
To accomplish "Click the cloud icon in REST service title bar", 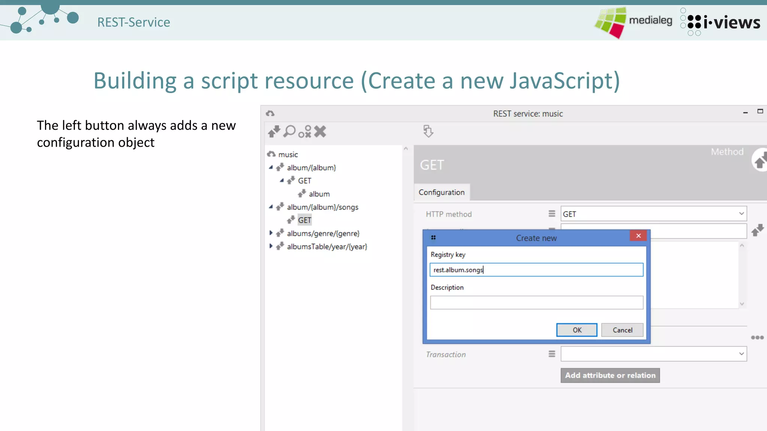I will point(270,113).
